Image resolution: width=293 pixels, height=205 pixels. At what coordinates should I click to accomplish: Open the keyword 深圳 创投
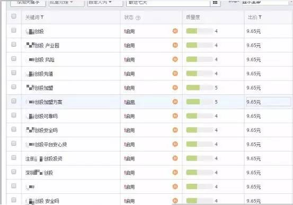[39, 173]
